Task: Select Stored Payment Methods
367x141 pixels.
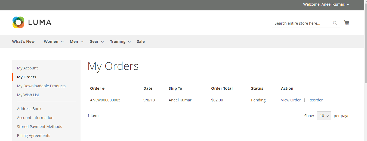Action: (39, 127)
